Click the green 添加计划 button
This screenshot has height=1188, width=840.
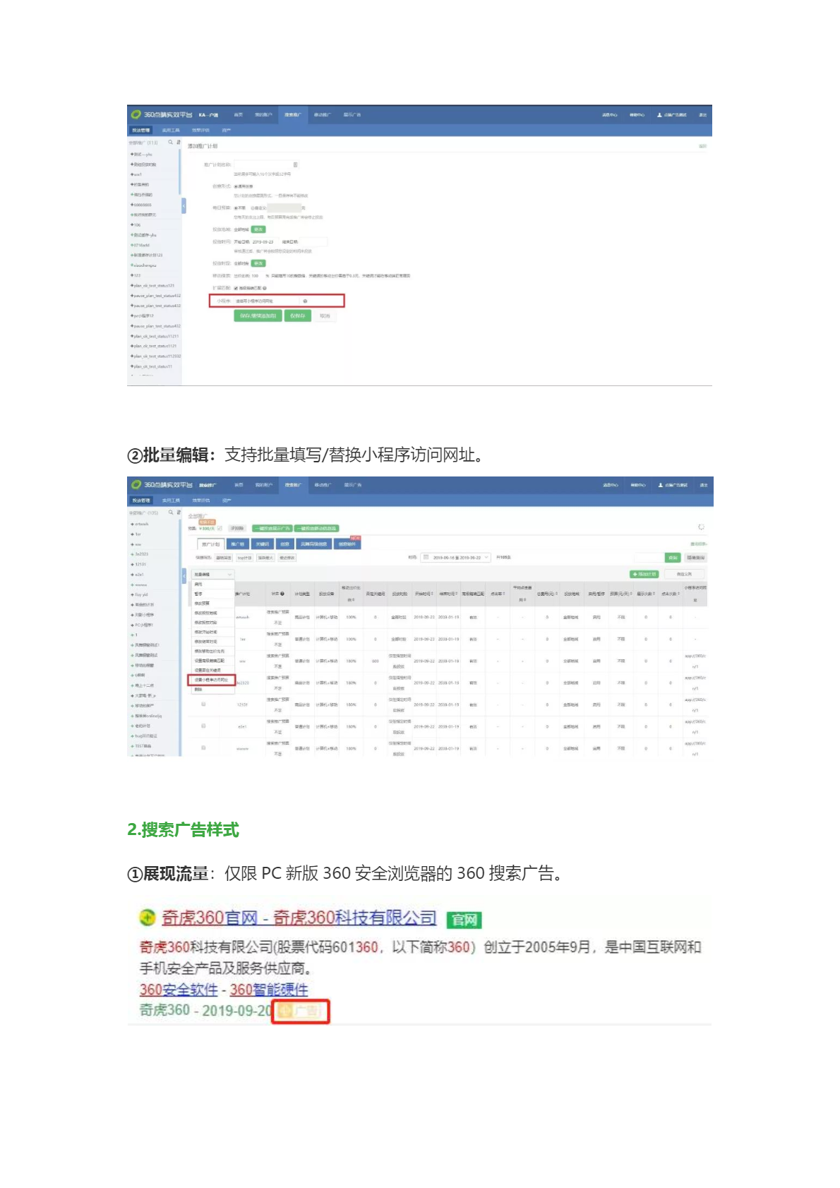pos(644,574)
